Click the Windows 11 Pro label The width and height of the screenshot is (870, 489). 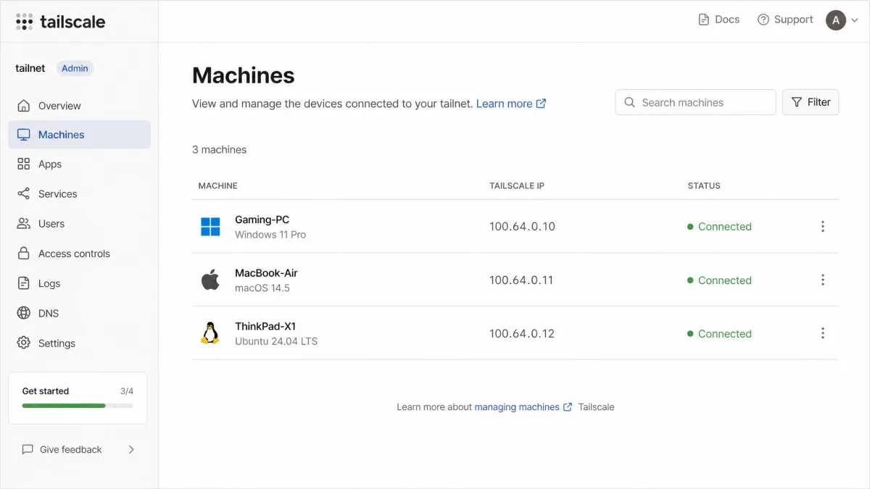pyautogui.click(x=270, y=235)
